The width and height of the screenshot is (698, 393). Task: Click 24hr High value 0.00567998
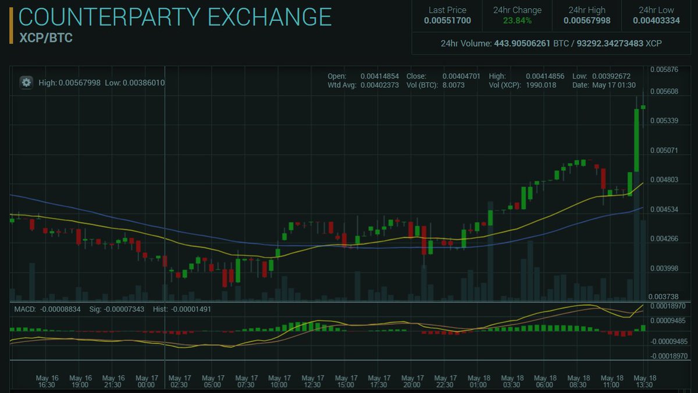pos(587,21)
